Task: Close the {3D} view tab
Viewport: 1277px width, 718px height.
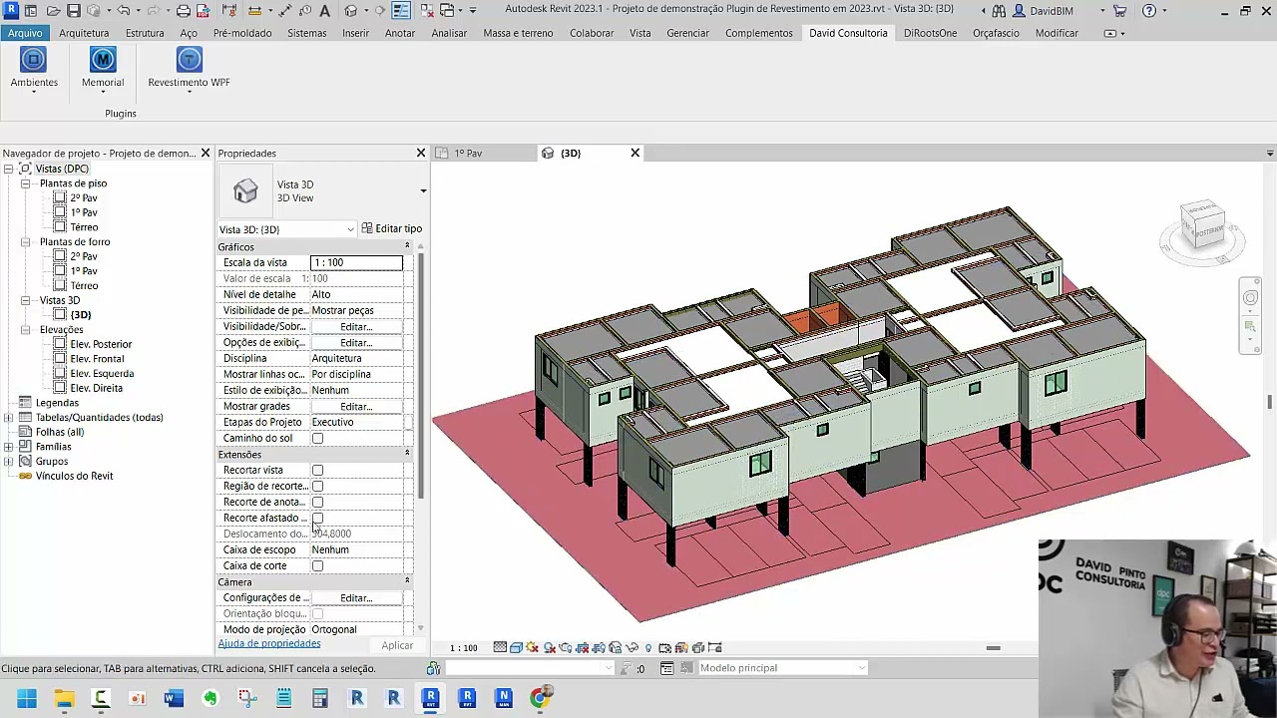Action: (x=636, y=154)
